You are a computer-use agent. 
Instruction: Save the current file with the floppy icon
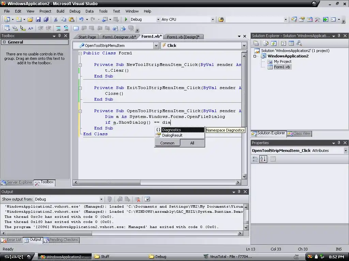(38, 19)
